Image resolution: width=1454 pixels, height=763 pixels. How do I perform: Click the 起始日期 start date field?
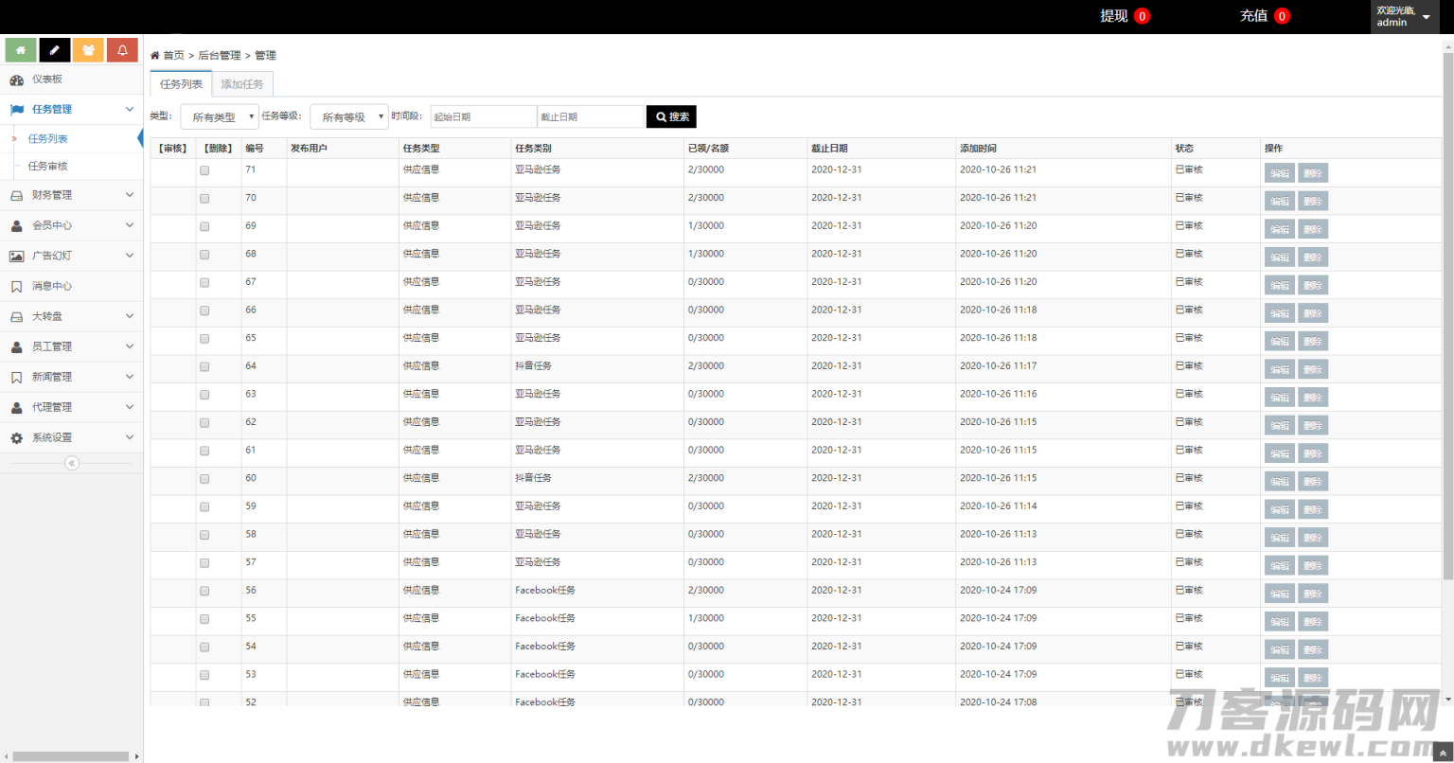[x=483, y=117]
